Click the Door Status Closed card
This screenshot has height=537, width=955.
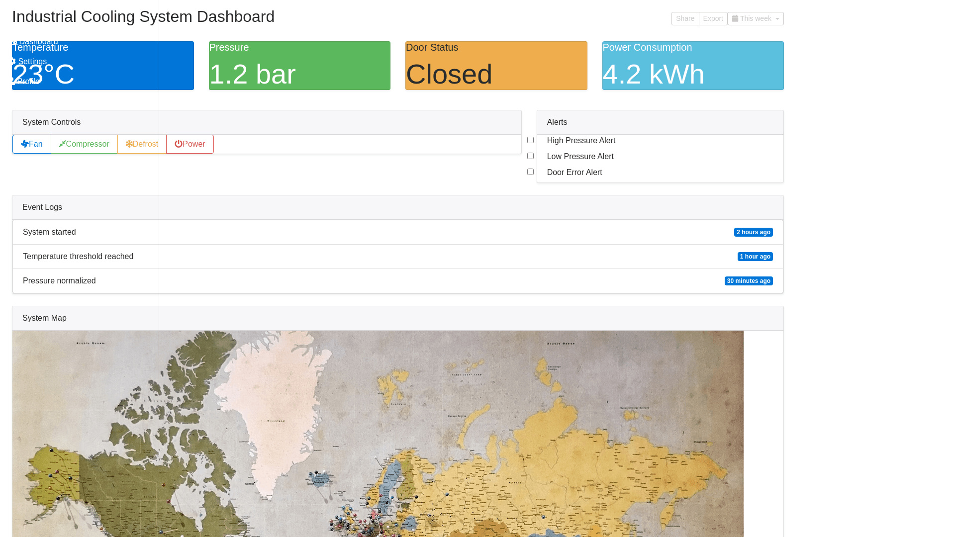point(496,66)
